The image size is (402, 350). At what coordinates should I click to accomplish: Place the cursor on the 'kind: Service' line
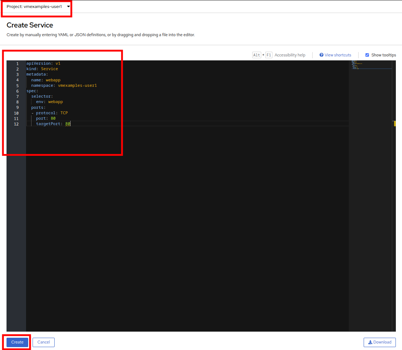pos(42,69)
